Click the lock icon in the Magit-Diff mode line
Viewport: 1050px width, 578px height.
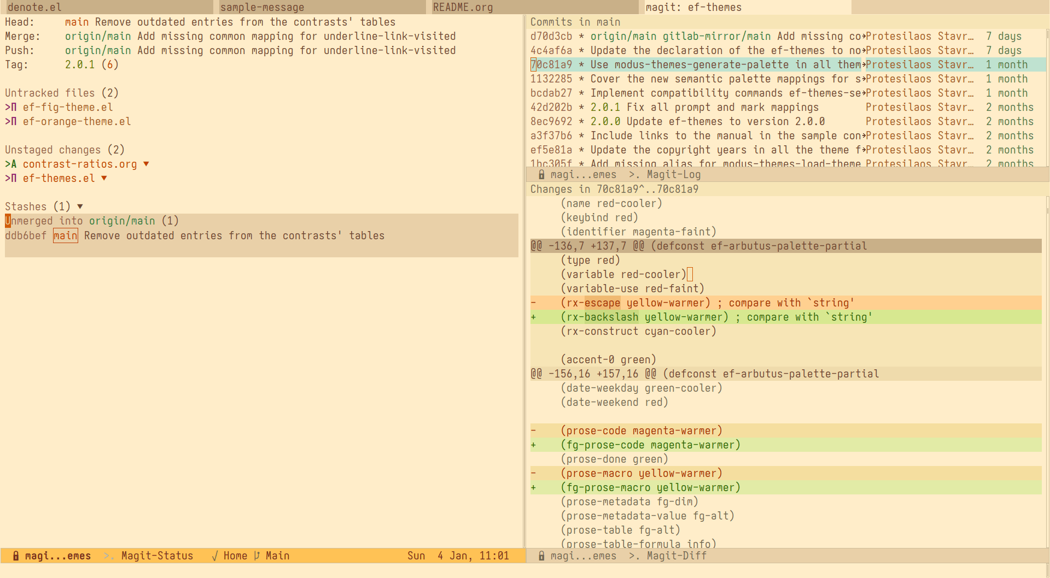[x=541, y=556]
